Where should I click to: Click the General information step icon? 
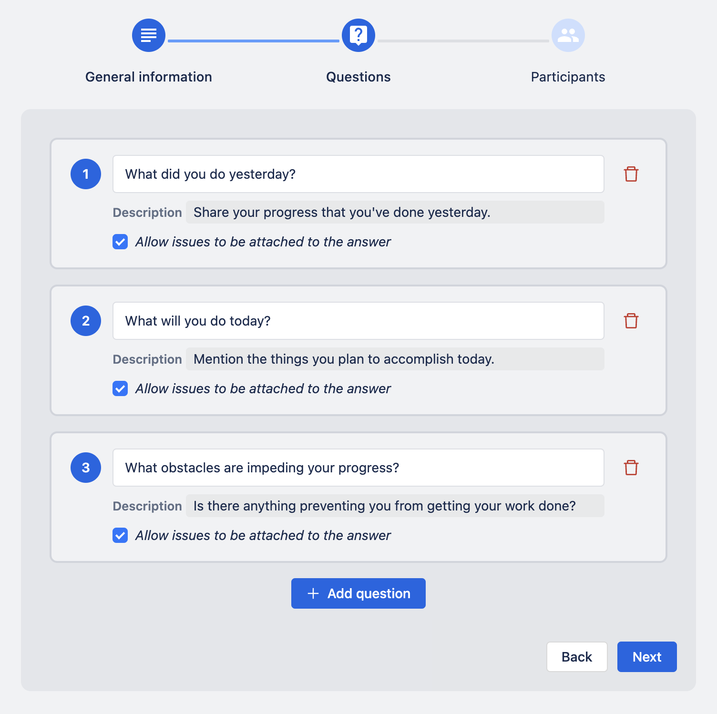tap(149, 35)
